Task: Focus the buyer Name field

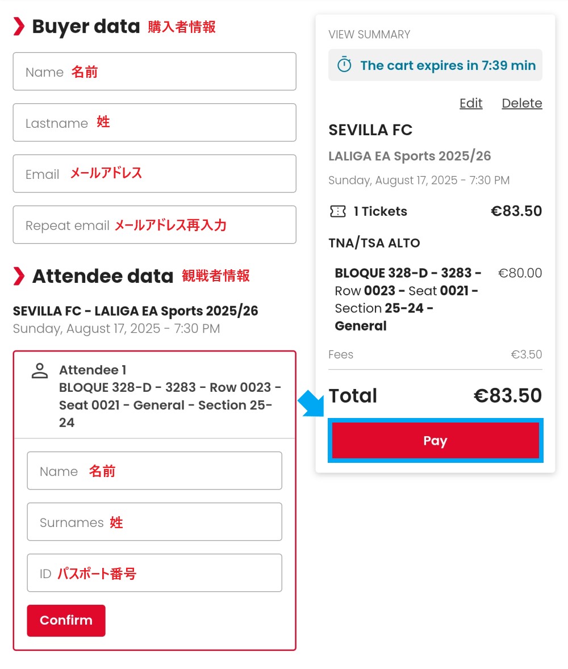Action: tap(154, 71)
